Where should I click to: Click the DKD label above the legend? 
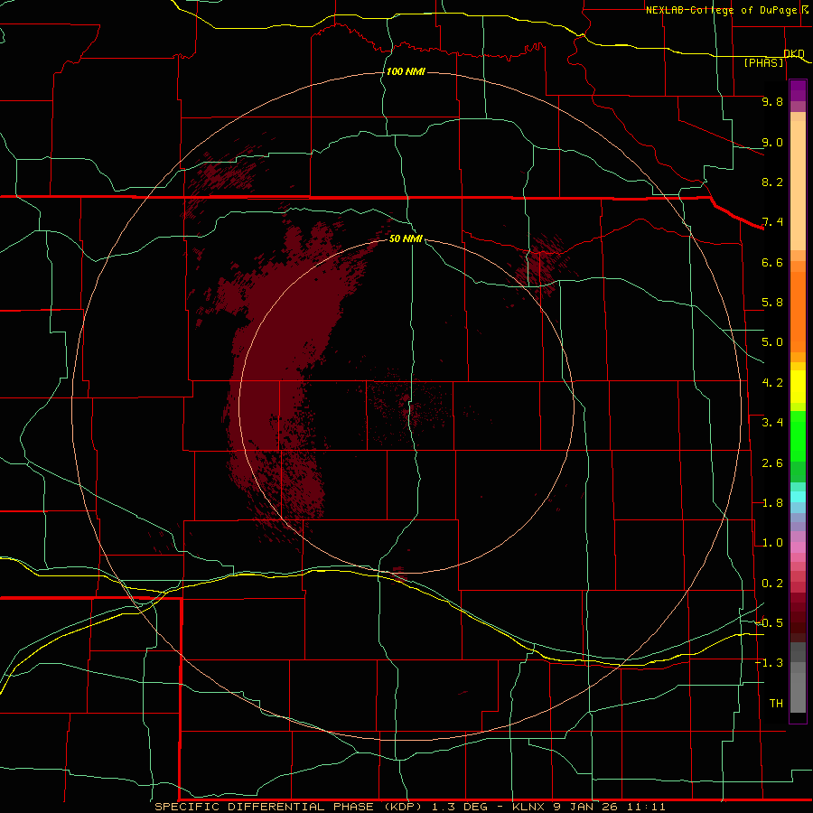(794, 53)
